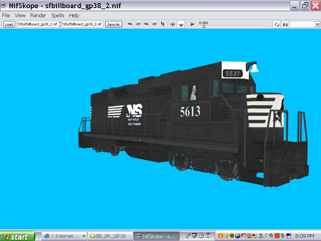
Task: Click the Load button
Action: point(9,24)
